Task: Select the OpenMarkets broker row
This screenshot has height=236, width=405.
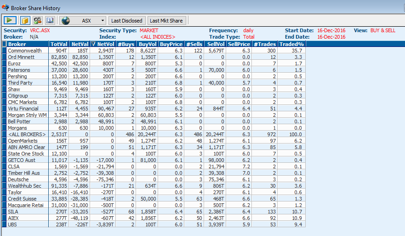Action: coord(154,141)
